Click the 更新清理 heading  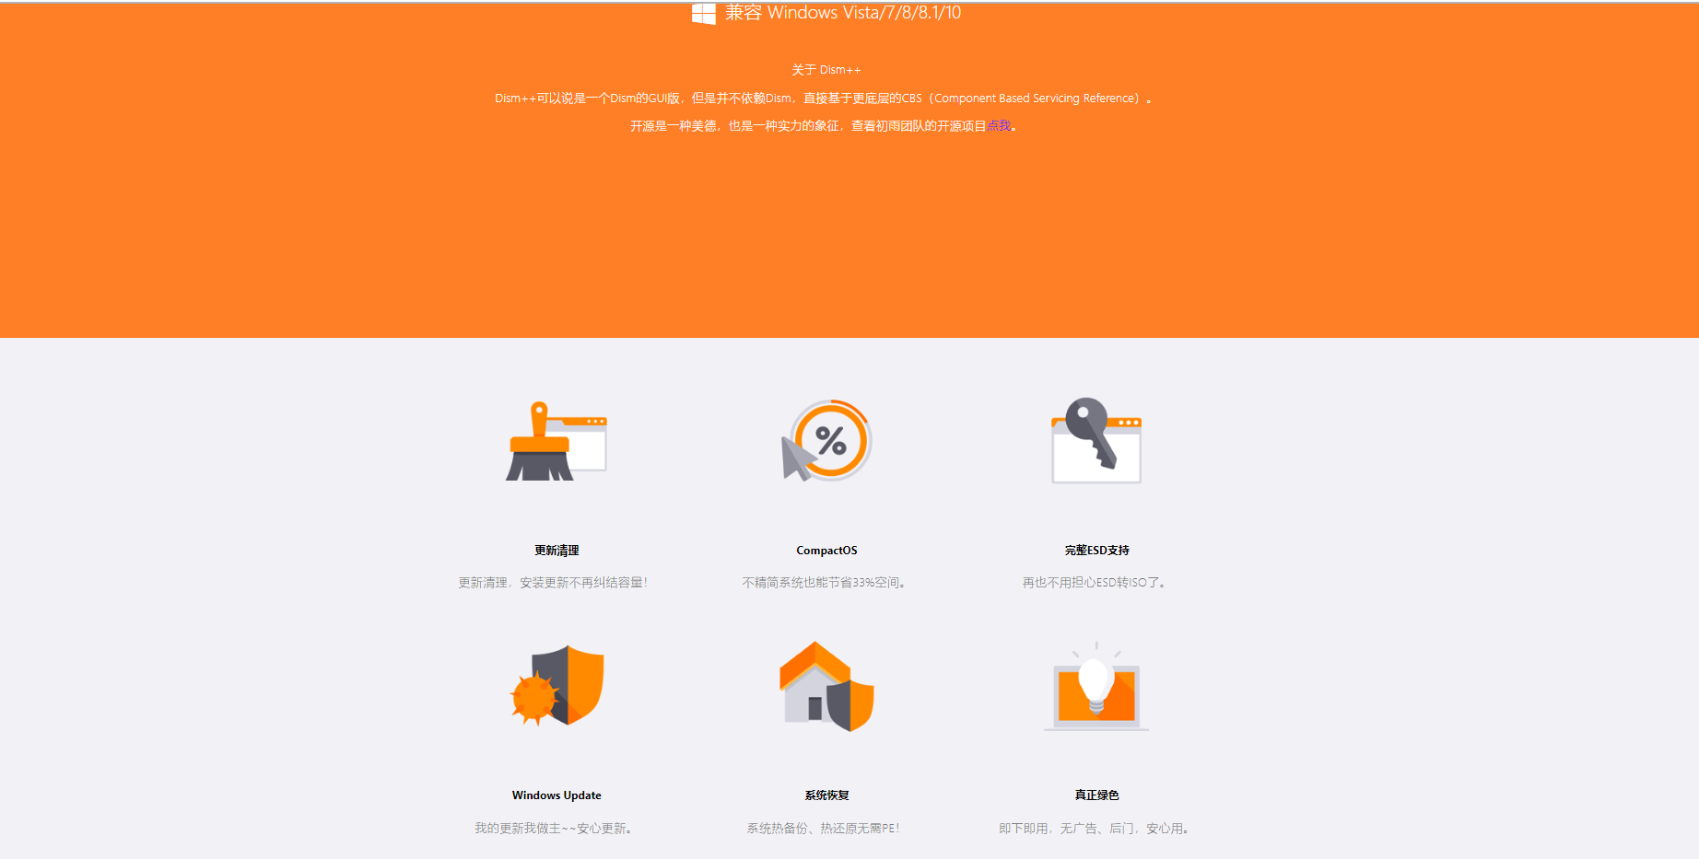click(x=557, y=551)
